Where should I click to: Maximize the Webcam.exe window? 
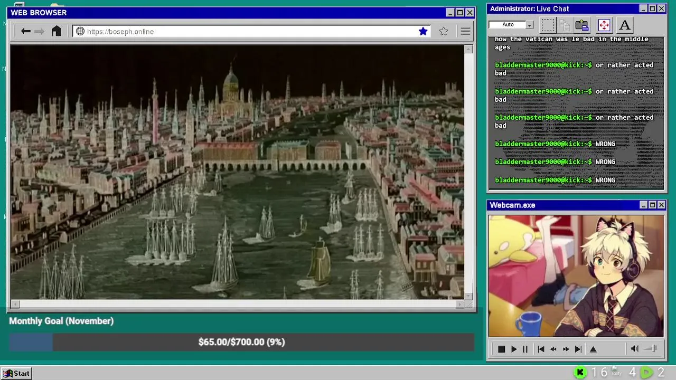(652, 205)
